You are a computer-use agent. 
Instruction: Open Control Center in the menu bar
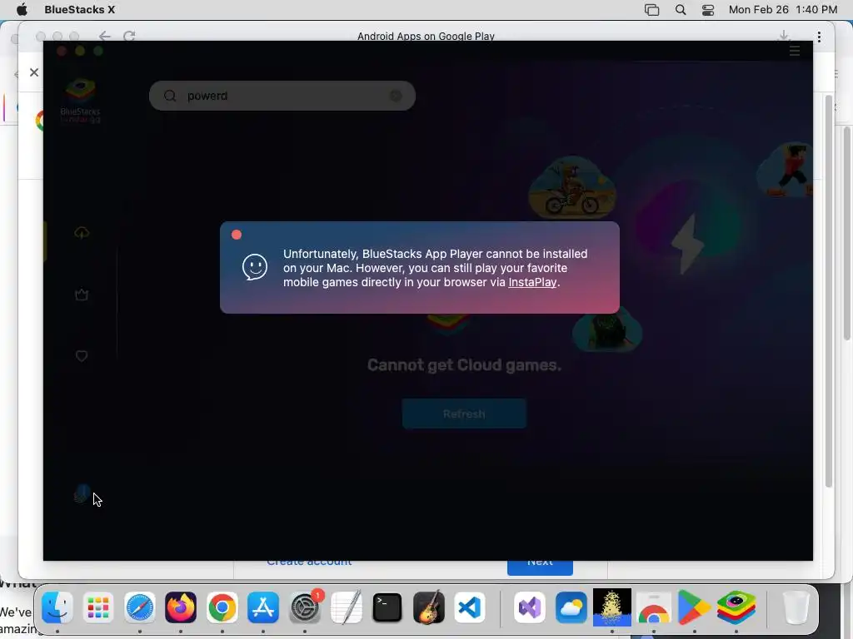(x=708, y=10)
